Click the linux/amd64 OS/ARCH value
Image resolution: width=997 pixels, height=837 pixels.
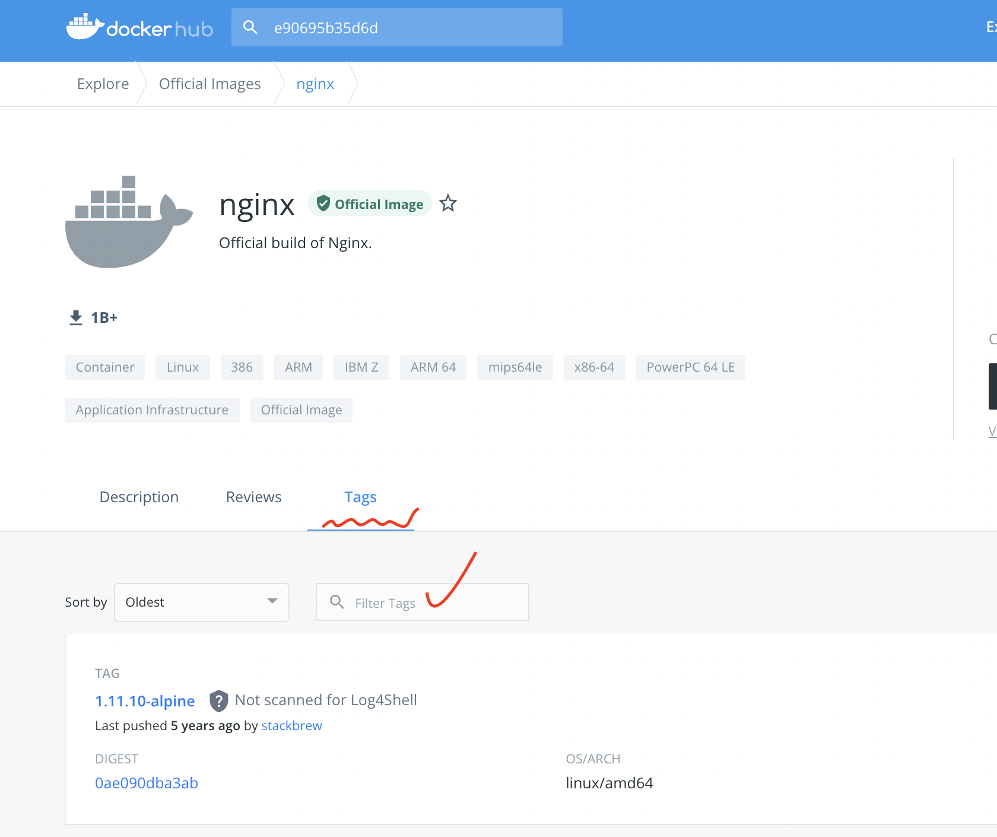tap(609, 783)
